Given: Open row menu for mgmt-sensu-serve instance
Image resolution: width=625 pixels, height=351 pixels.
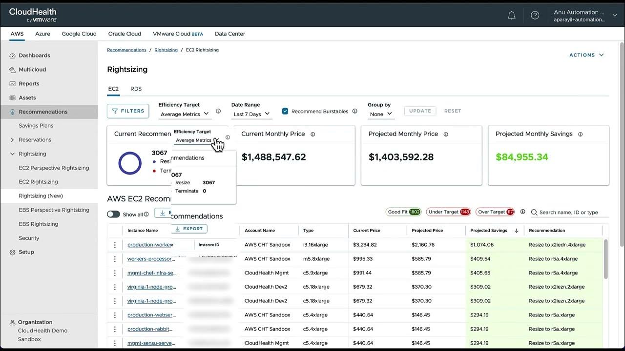Looking at the screenshot, I should [x=115, y=343].
